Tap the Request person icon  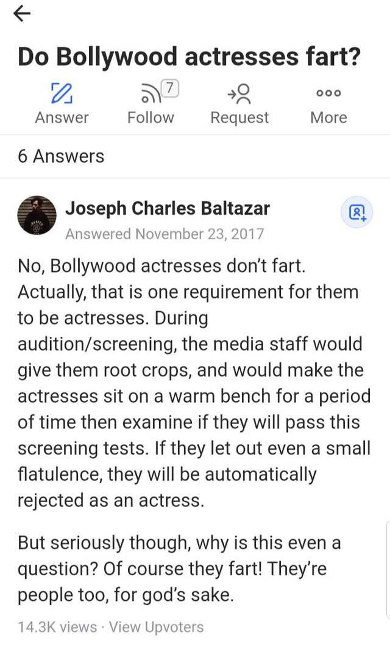[x=239, y=93]
